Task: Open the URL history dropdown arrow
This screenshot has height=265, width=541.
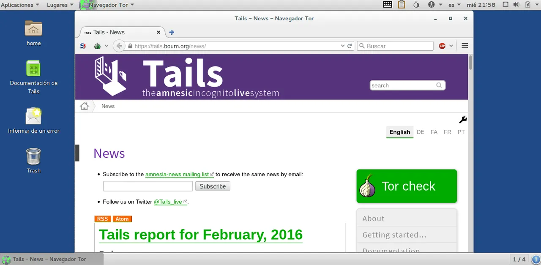Action: pyautogui.click(x=343, y=46)
